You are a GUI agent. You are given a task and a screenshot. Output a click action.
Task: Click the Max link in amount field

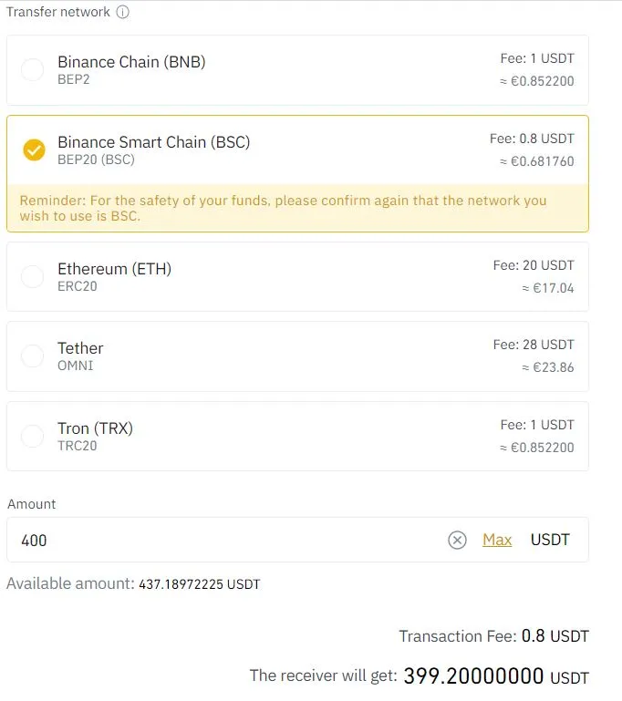[x=497, y=540]
